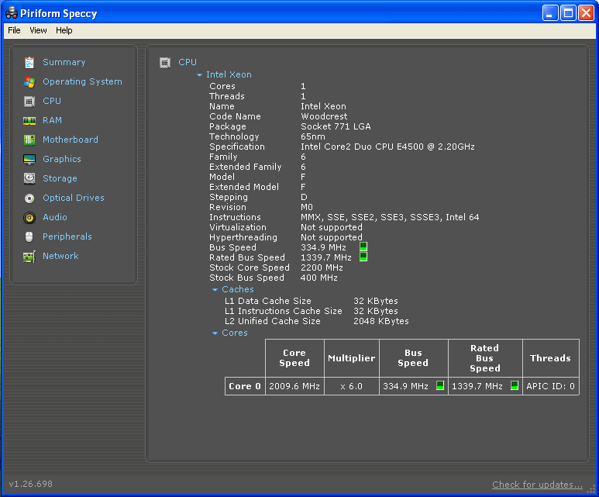
Task: Click the window resize grip in bottom corner
Action: coord(591,489)
